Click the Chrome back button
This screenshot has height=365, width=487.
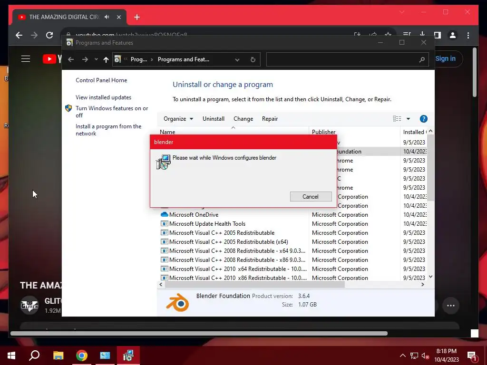point(19,35)
